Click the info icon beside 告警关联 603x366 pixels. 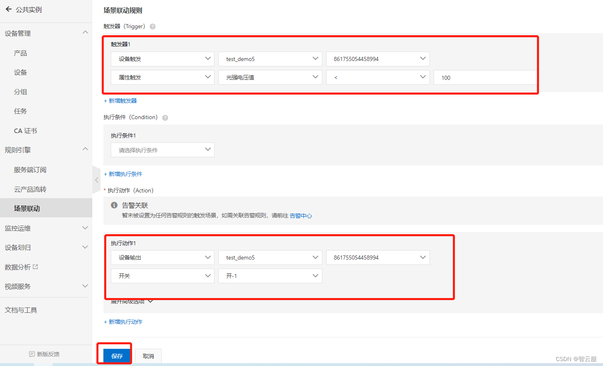click(114, 205)
